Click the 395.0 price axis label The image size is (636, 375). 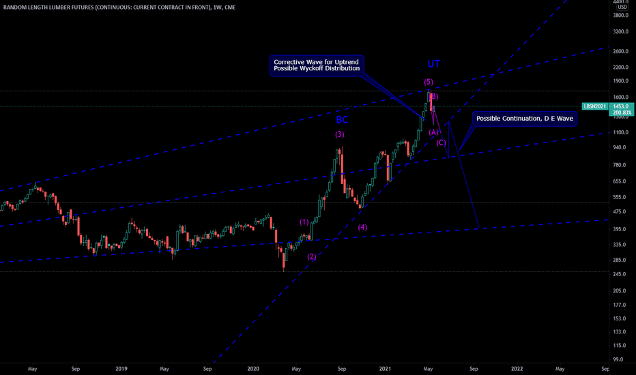point(620,230)
